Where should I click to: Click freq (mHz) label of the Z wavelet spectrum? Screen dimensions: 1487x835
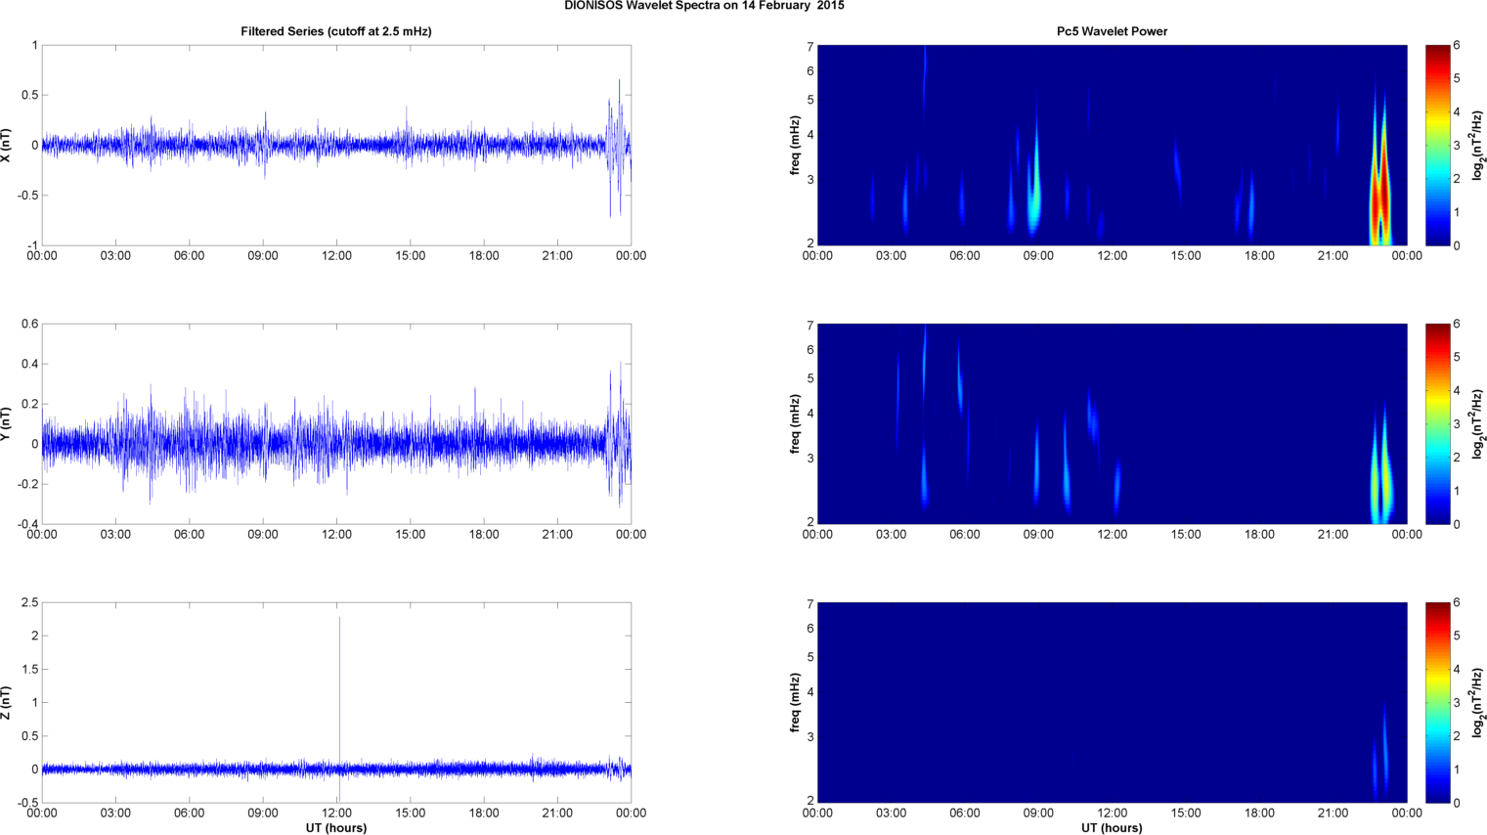click(x=795, y=702)
